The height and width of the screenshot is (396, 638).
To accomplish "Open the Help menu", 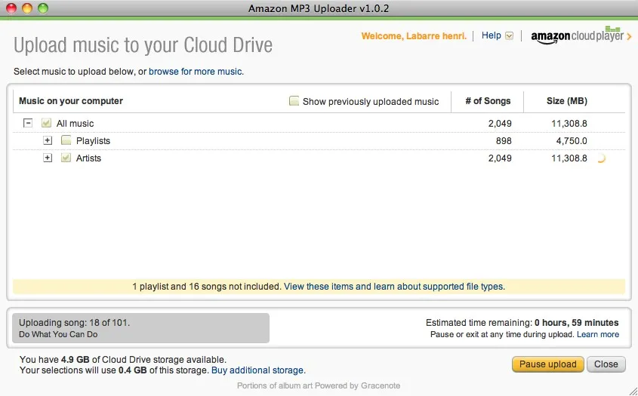I will tap(491, 35).
